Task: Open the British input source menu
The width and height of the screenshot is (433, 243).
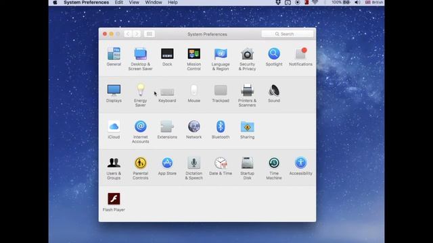Action: click(x=374, y=3)
